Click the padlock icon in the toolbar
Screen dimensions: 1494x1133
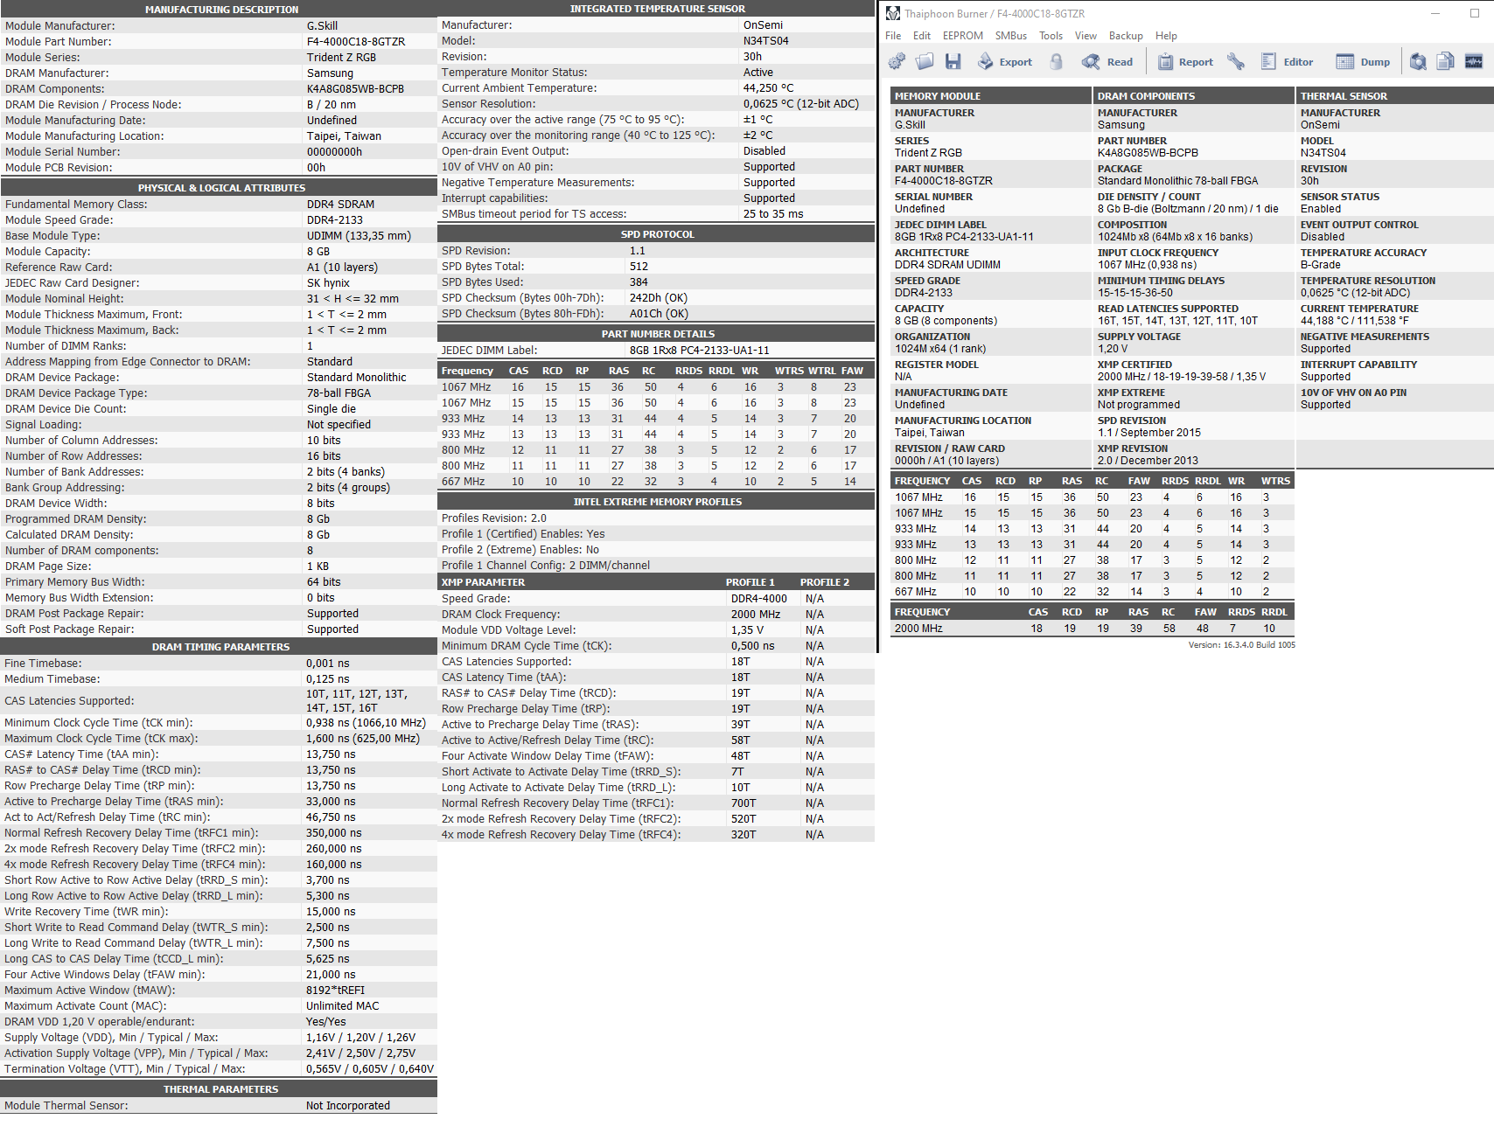[x=1057, y=61]
